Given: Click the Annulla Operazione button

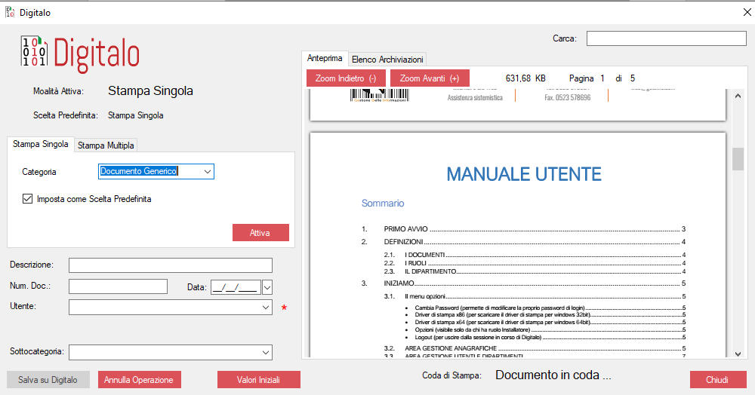Looking at the screenshot, I should [x=139, y=380].
